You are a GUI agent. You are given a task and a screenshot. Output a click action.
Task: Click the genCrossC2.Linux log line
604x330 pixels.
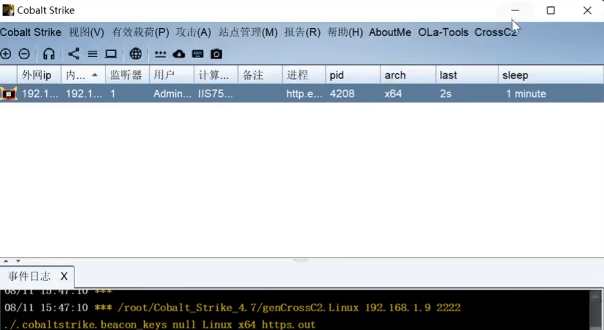[232, 308]
